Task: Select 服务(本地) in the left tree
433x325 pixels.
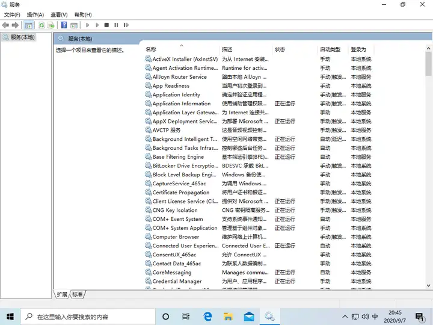Action: pos(19,37)
